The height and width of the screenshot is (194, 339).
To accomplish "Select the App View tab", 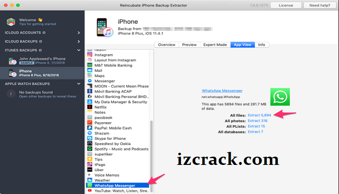I will [x=243, y=45].
